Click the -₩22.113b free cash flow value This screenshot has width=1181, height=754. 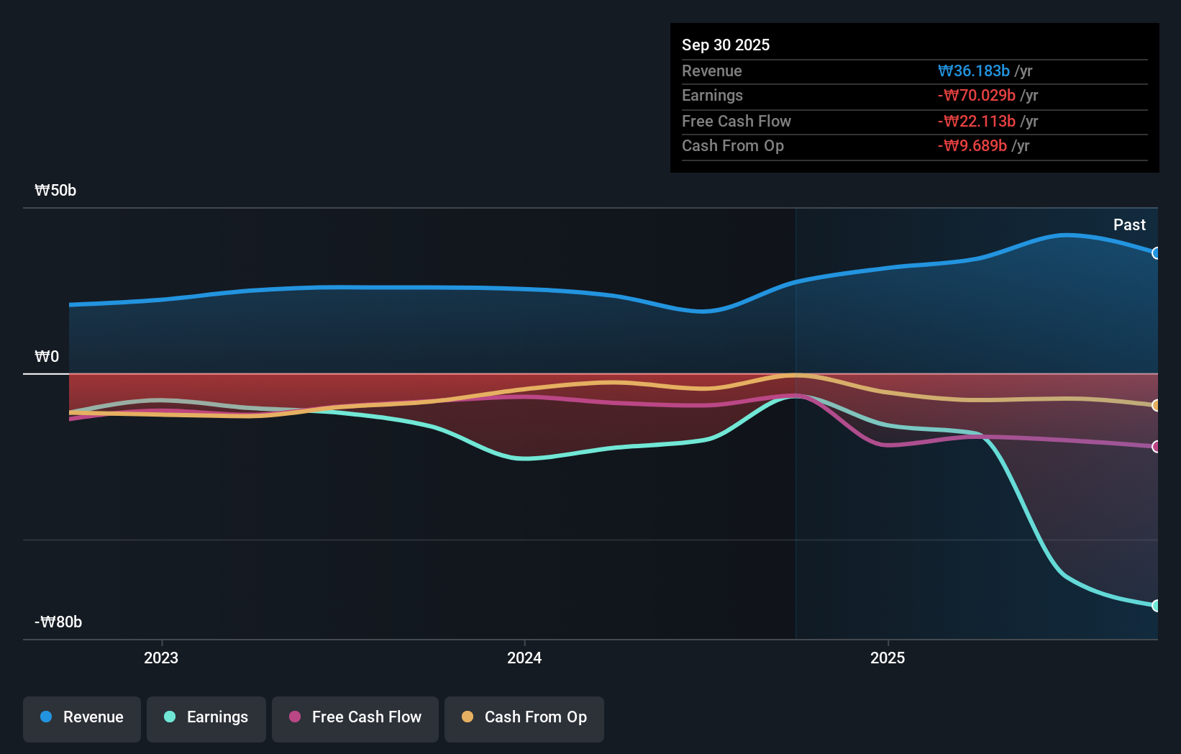tap(977, 121)
